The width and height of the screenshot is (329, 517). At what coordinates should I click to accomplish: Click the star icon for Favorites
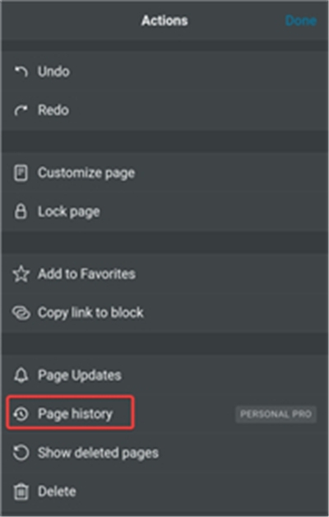tap(21, 274)
